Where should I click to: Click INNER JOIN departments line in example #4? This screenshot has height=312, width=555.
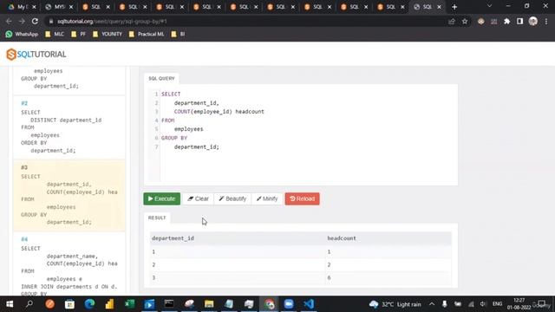click(x=69, y=287)
